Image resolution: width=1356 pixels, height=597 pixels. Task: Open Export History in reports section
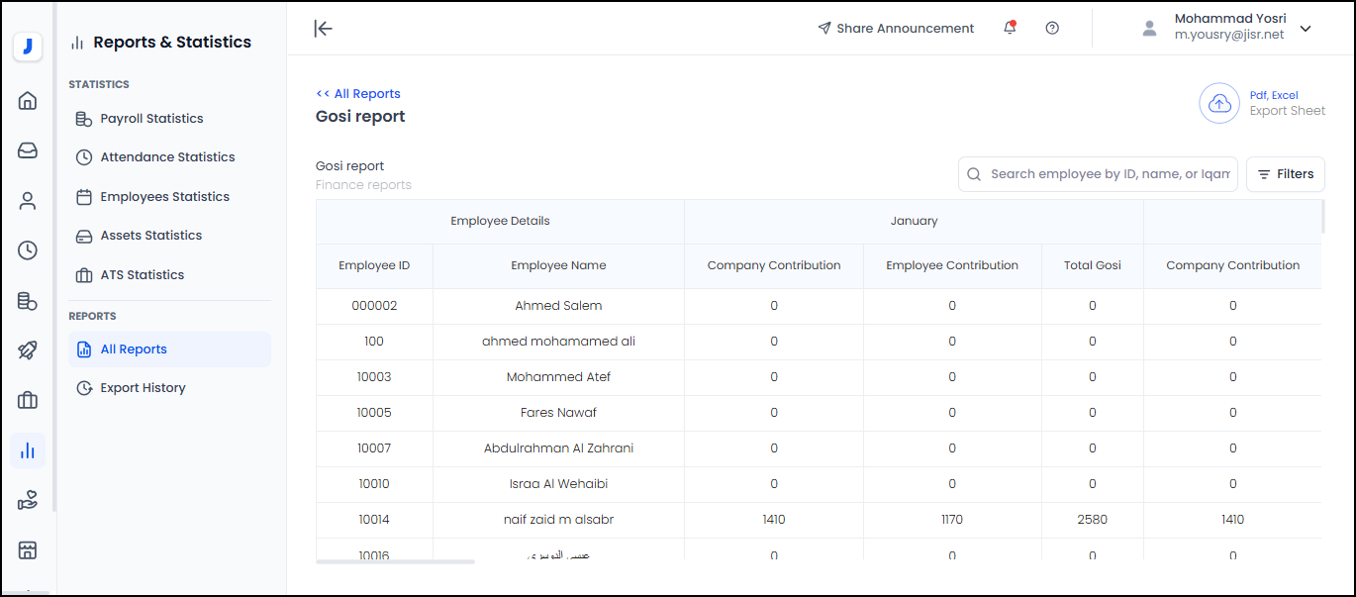(143, 388)
